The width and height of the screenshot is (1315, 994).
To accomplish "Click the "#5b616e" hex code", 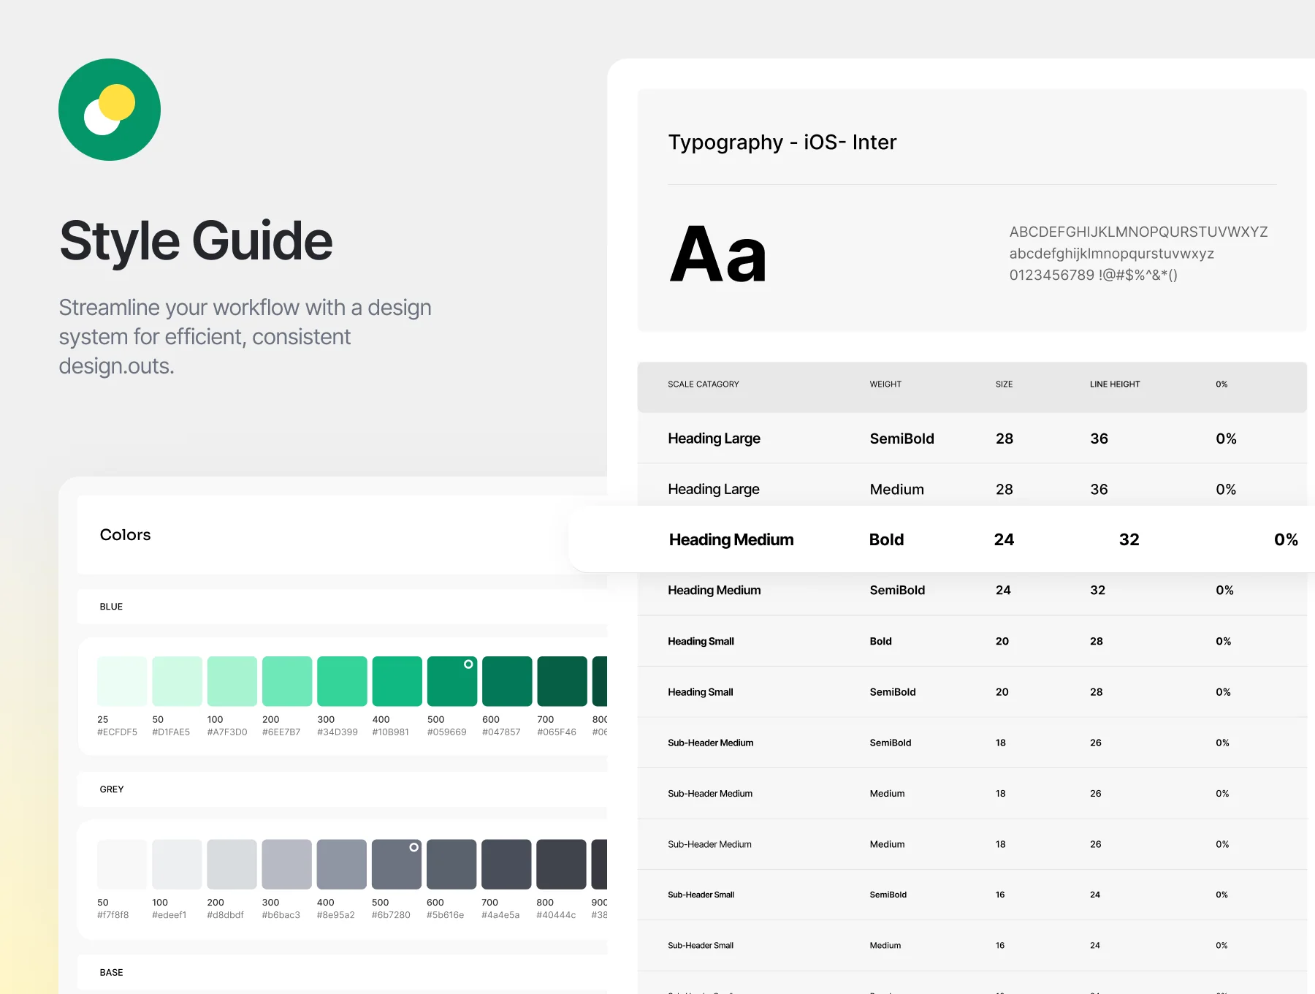I will (446, 915).
